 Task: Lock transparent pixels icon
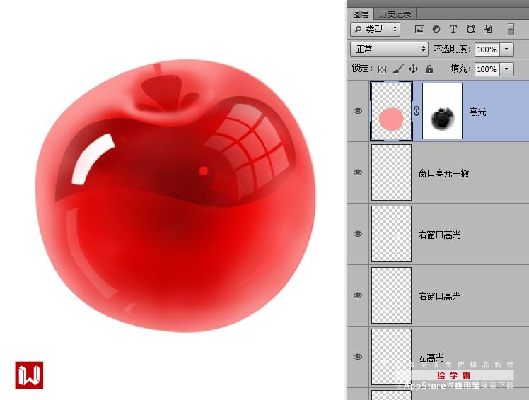(382, 69)
